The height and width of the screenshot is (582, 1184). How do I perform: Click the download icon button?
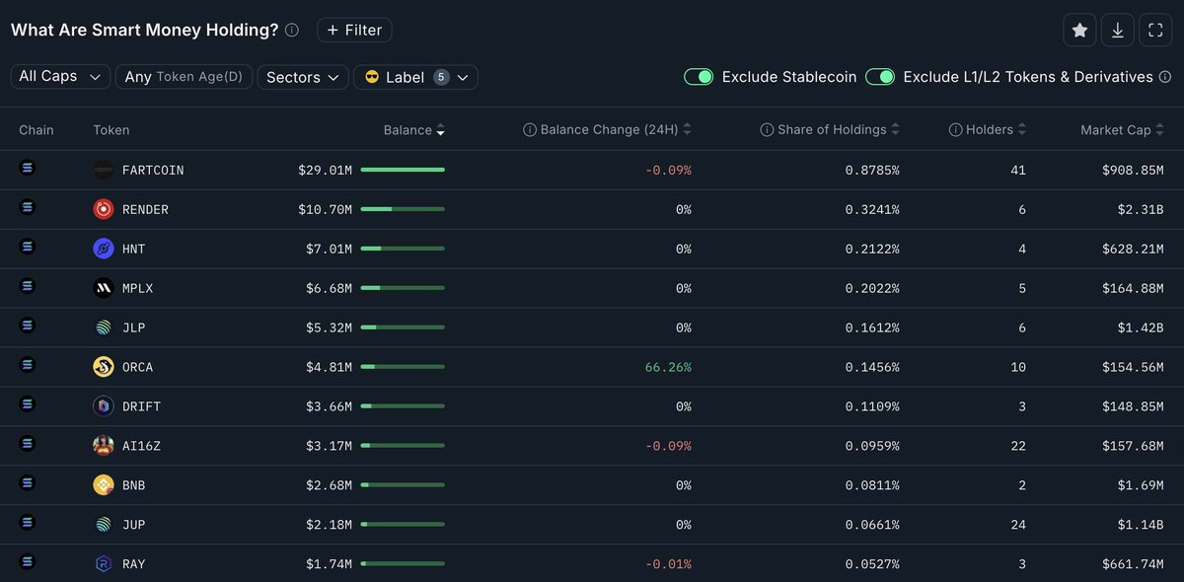pyautogui.click(x=1117, y=31)
